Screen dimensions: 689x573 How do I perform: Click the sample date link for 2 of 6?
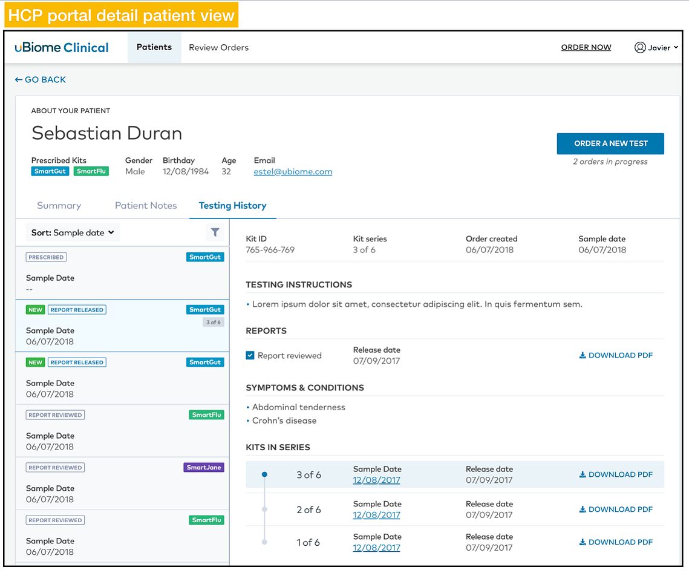pyautogui.click(x=377, y=515)
